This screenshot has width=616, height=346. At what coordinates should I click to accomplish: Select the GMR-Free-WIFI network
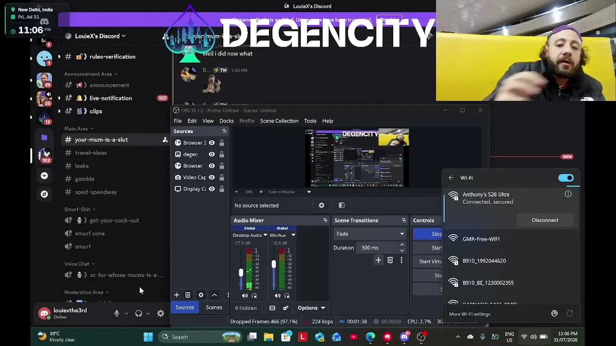coord(512,239)
